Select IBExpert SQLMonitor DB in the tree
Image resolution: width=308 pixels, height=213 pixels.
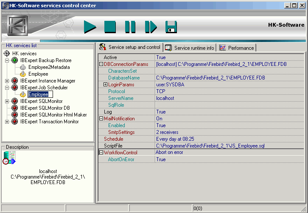pos(45,108)
